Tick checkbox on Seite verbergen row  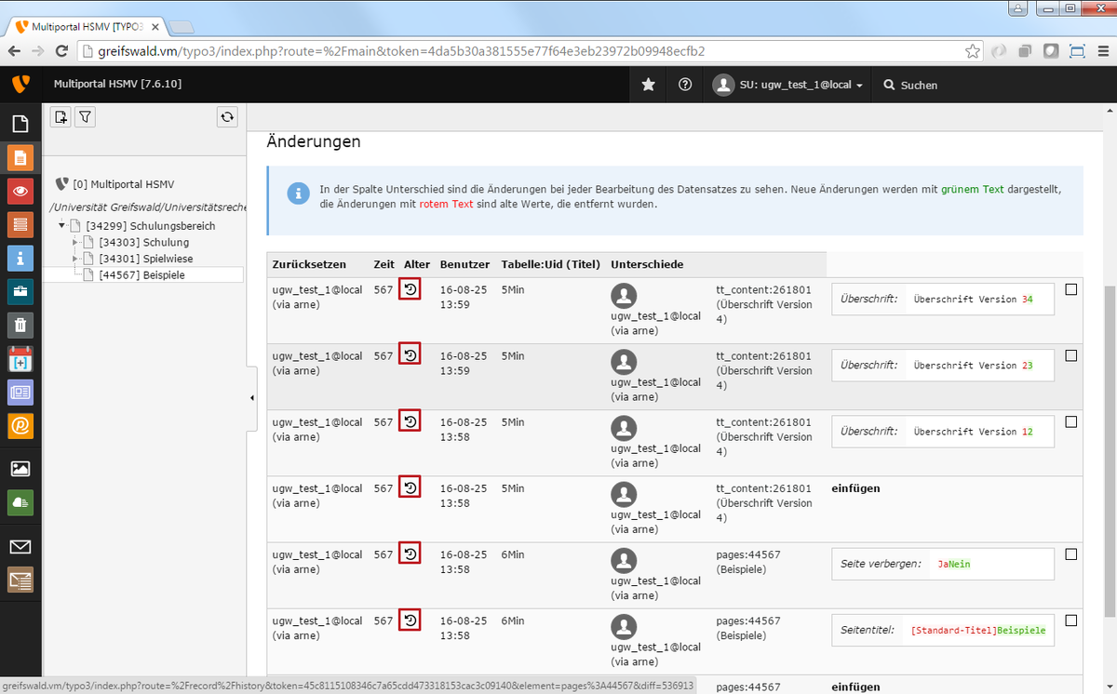tap(1070, 554)
